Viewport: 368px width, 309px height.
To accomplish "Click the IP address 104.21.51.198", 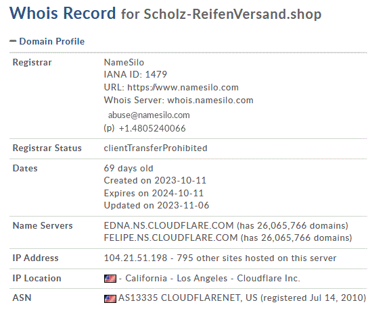I will click(x=136, y=258).
